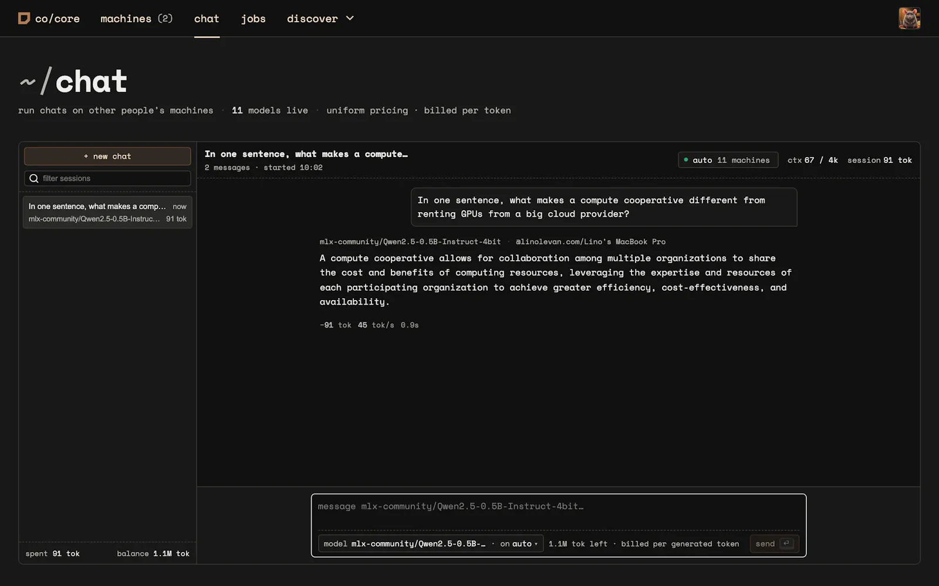Click the send button
This screenshot has height=586, width=939.
(774, 544)
